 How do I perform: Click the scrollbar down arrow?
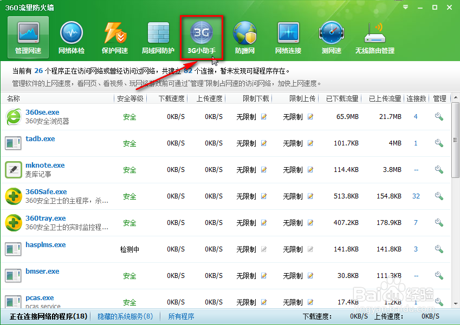point(455,303)
